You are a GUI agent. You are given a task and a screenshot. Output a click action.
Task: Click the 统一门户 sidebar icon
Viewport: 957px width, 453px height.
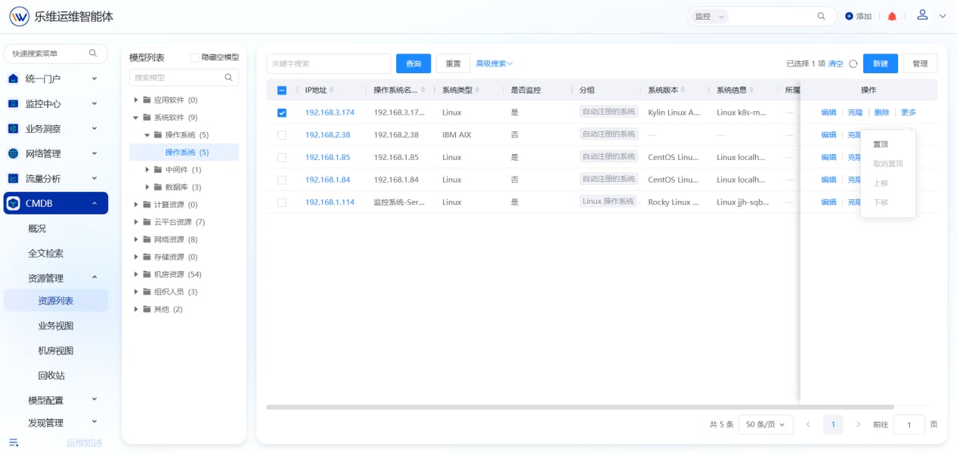pos(13,79)
